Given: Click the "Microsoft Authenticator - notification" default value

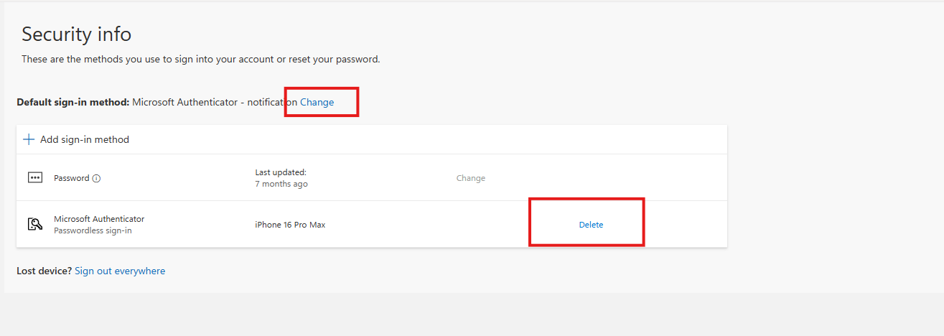Looking at the screenshot, I should 214,103.
